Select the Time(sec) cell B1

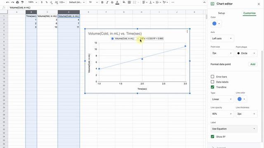click(x=31, y=16)
